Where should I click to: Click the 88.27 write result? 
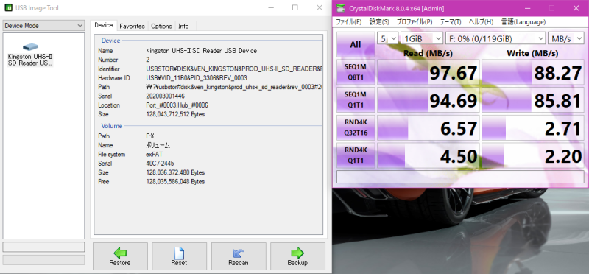pos(532,72)
